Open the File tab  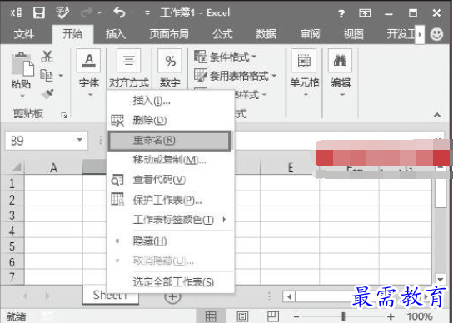pyautogui.click(x=24, y=34)
